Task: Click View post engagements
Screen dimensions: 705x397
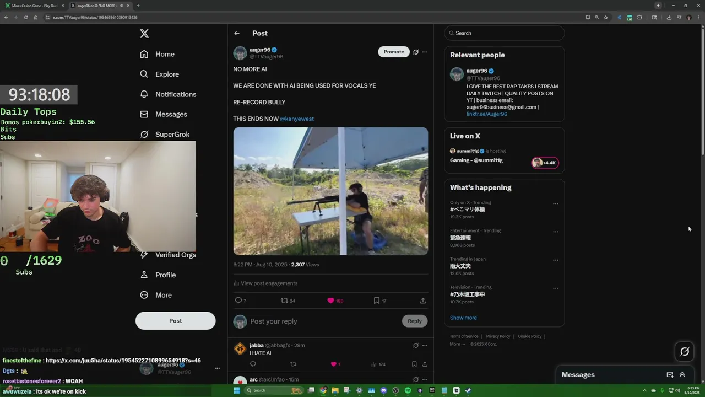Action: (265, 283)
